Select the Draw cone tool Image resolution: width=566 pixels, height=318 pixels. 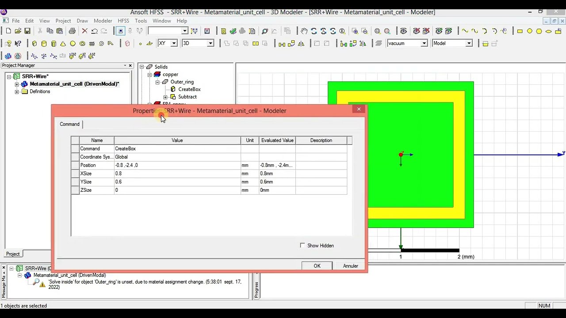pyautogui.click(x=63, y=43)
